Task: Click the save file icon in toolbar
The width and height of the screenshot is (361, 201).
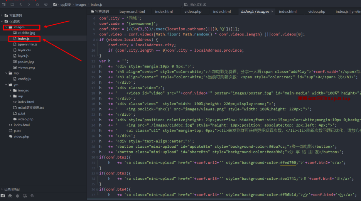Action: pyautogui.click(x=12, y=4)
